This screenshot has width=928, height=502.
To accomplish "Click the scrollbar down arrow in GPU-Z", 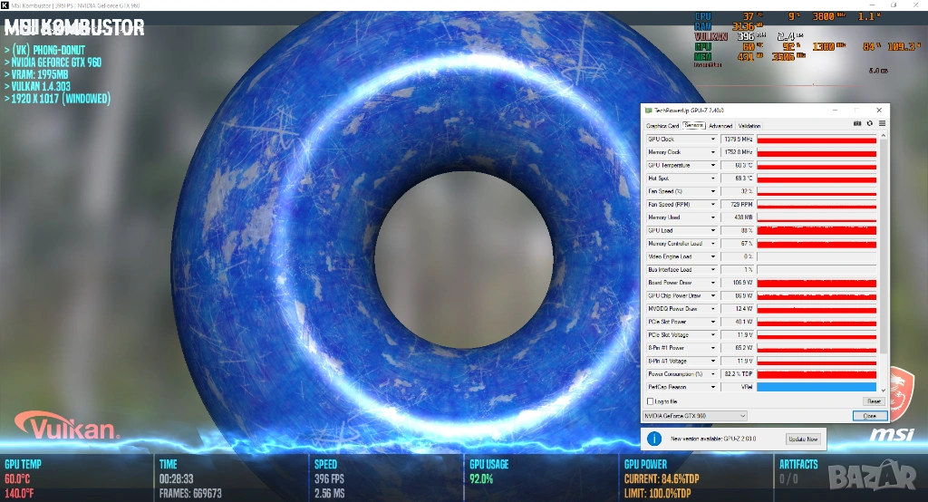I will tap(883, 391).
